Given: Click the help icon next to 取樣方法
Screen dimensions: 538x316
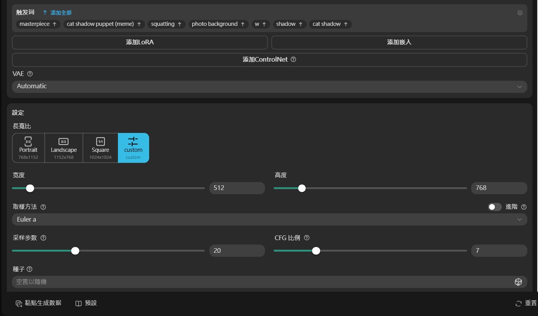Looking at the screenshot, I should pos(43,207).
